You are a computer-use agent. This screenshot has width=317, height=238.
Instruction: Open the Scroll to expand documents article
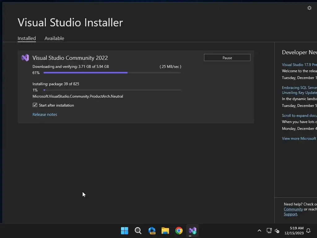299,116
